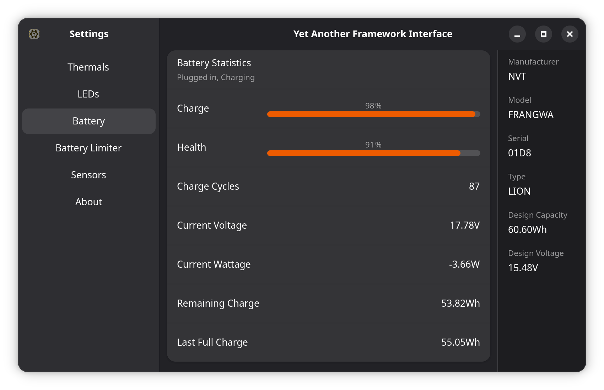The height and width of the screenshot is (390, 604).
Task: Click the Battery Statistics header
Action: click(x=214, y=63)
